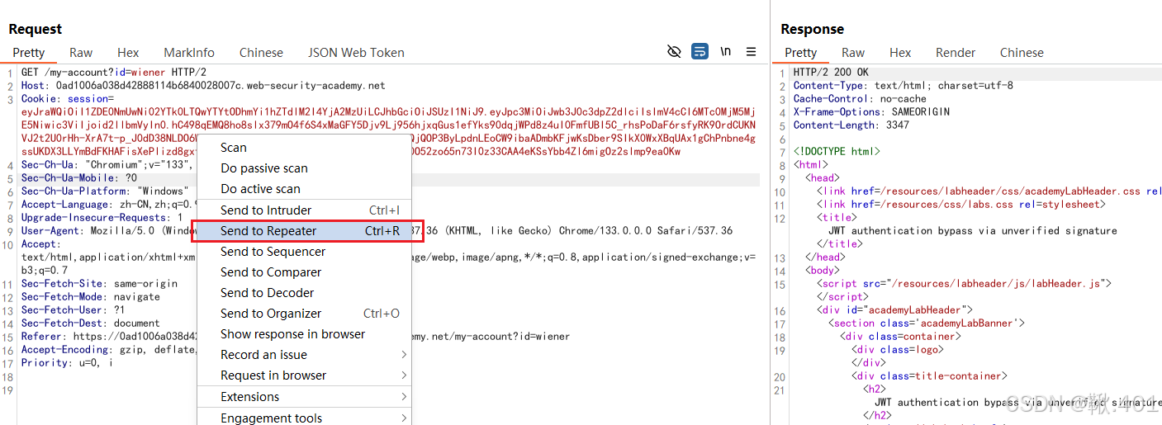Click the Request panel title
Viewport: 1162px width, 425px height.
pos(36,29)
